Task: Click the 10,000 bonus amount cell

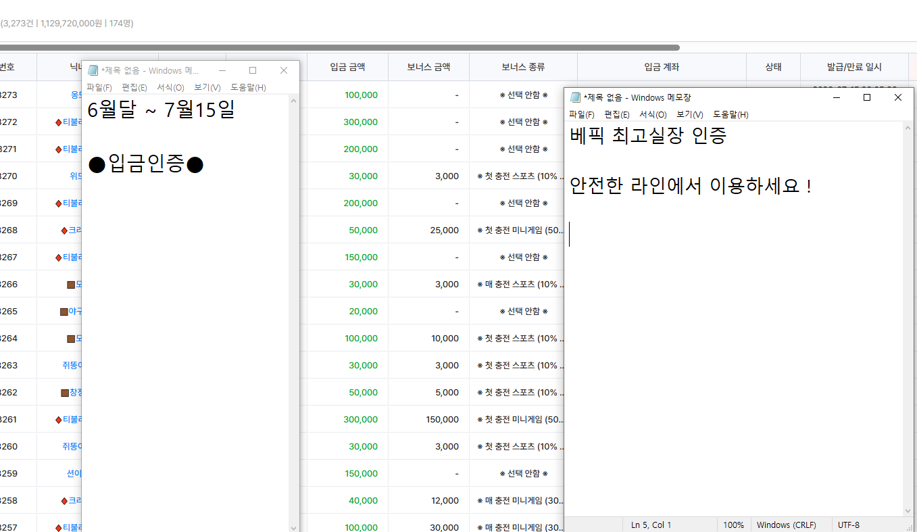Action: click(428, 338)
